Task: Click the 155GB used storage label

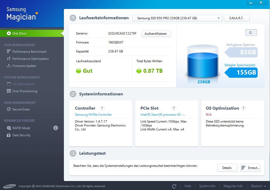Action: [241, 72]
